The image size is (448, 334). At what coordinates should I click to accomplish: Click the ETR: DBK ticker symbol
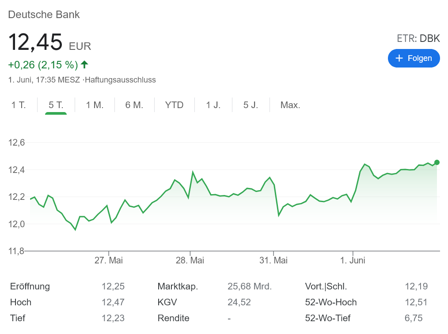point(418,38)
